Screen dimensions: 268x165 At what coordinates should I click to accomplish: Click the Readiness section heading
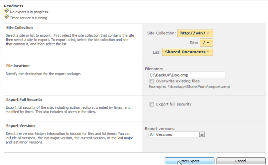pyautogui.click(x=14, y=6)
